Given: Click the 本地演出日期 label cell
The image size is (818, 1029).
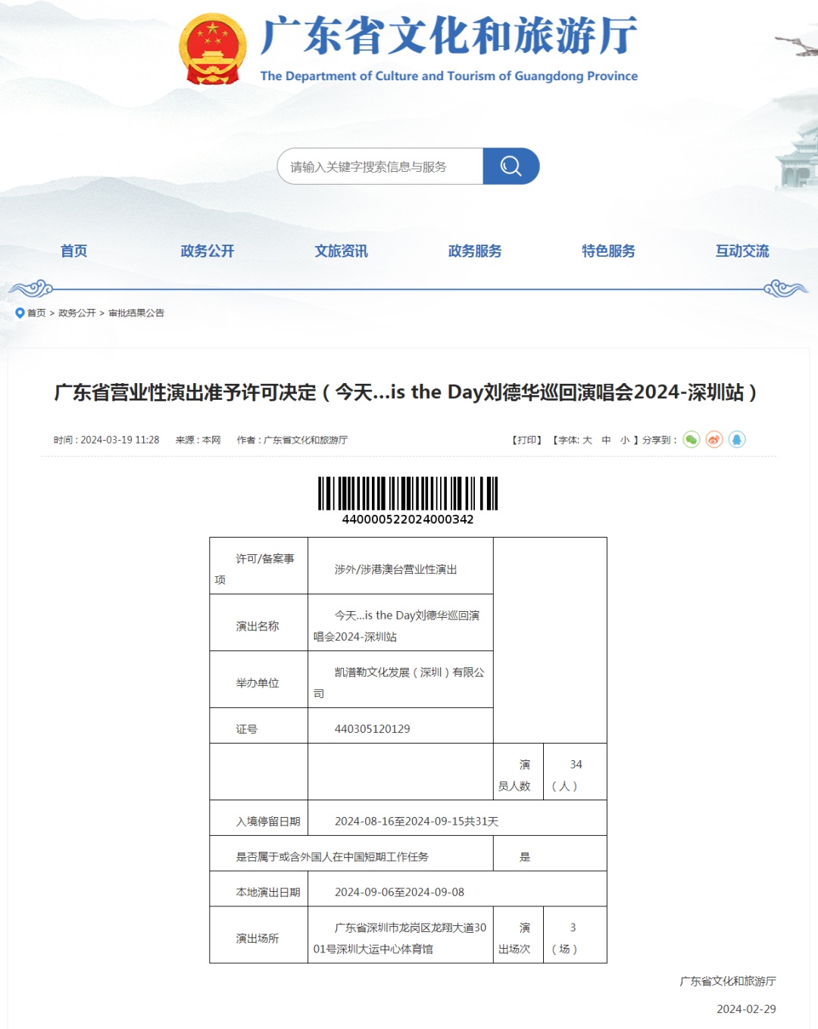Looking at the screenshot, I should point(259,889).
